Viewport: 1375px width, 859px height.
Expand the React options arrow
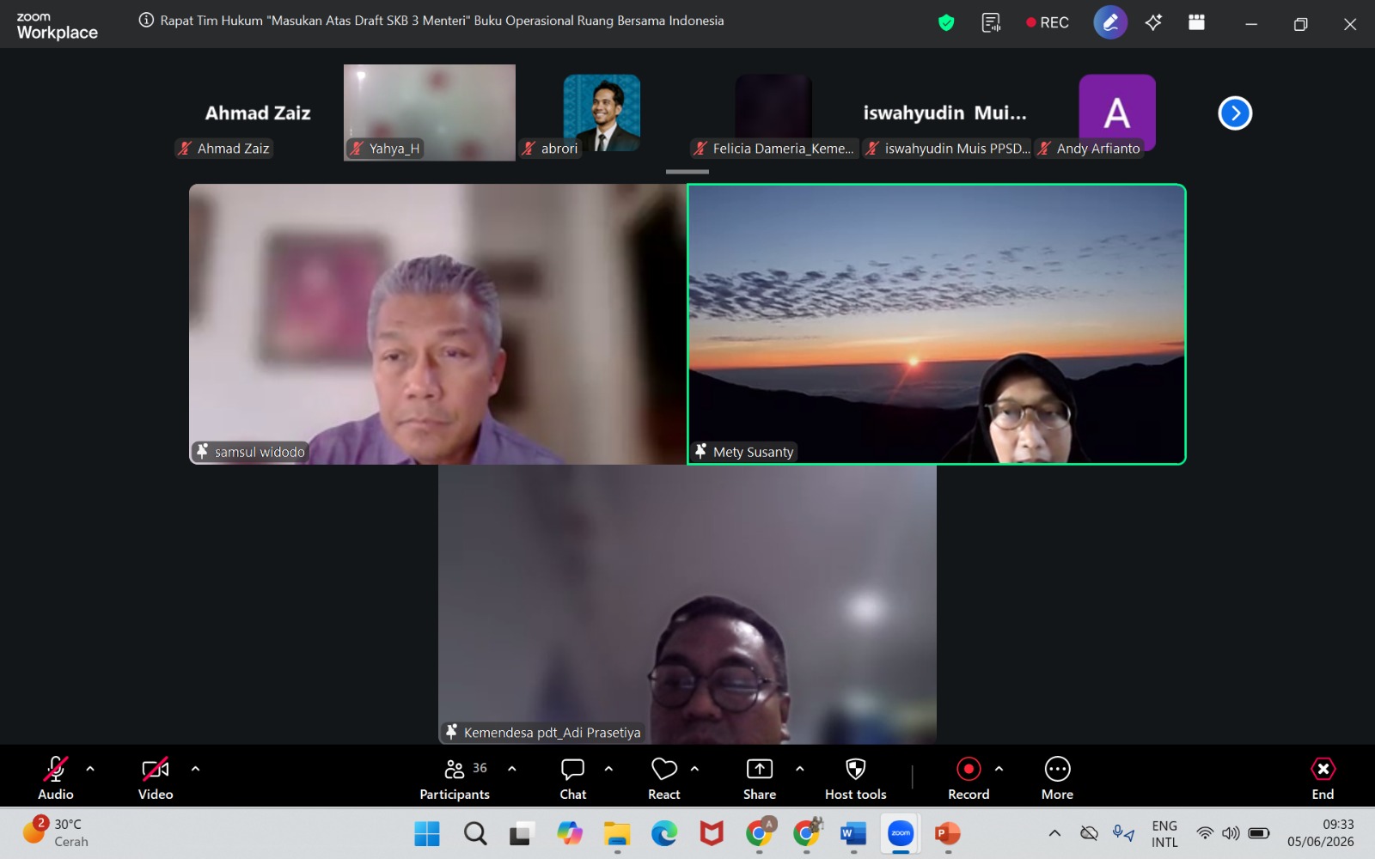[x=694, y=769]
